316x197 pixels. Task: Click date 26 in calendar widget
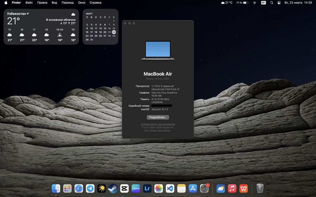(x=100, y=36)
